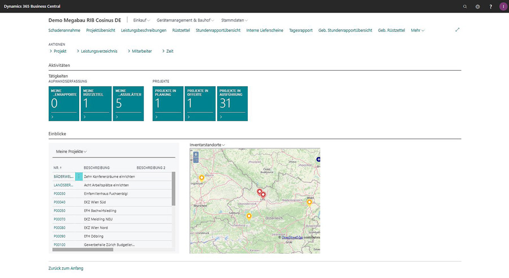This screenshot has width=509, height=278.
Task: Expand the Stammdaten menu
Action: 234,20
